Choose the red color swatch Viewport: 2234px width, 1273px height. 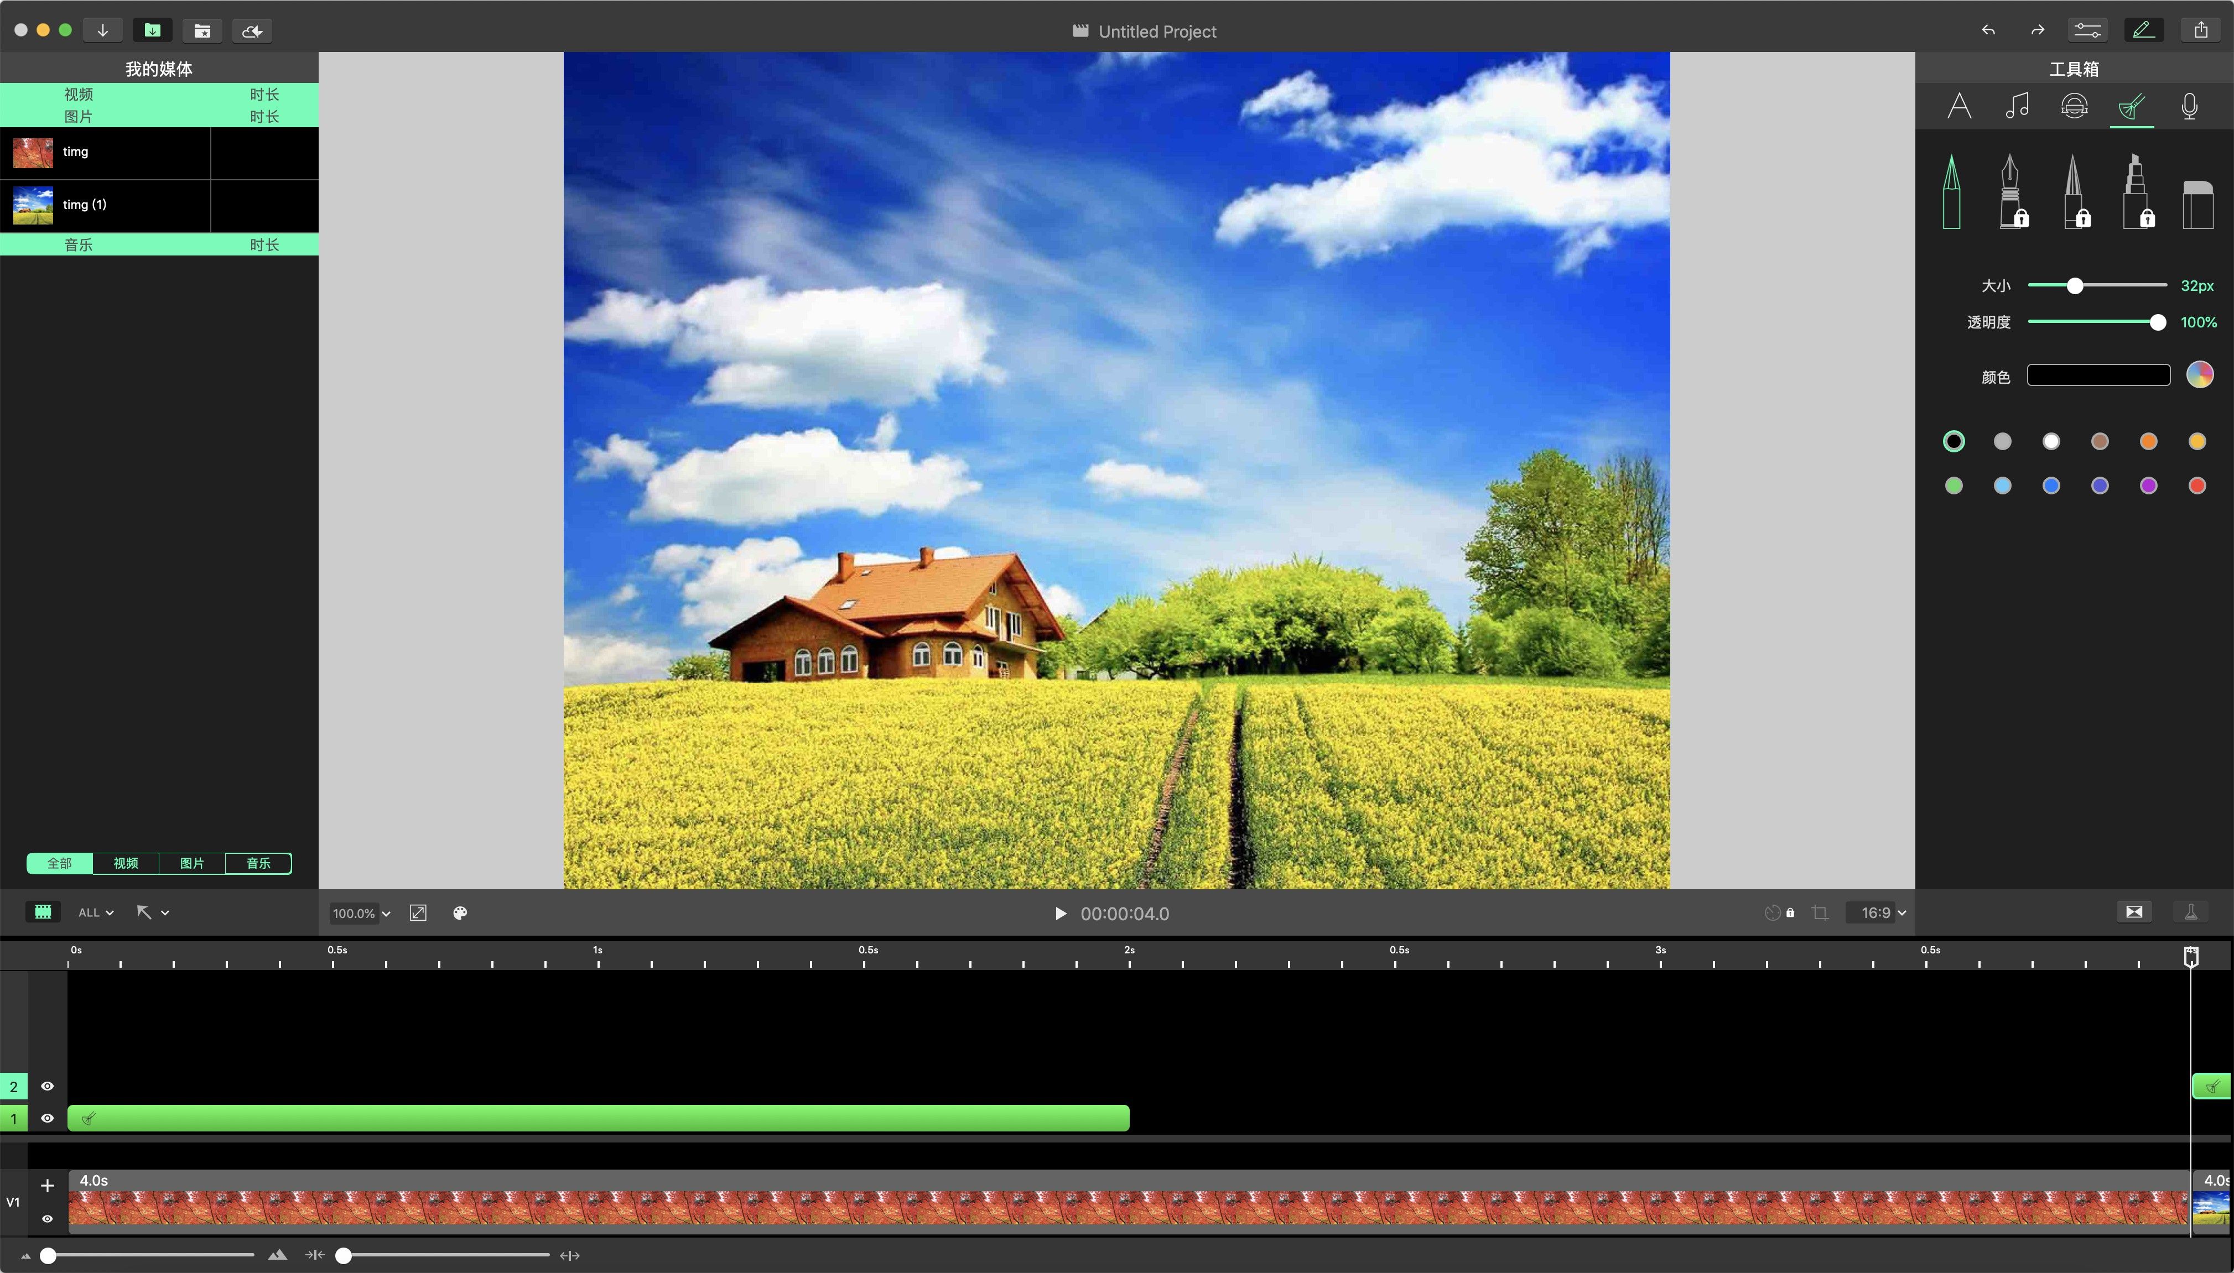[2197, 486]
